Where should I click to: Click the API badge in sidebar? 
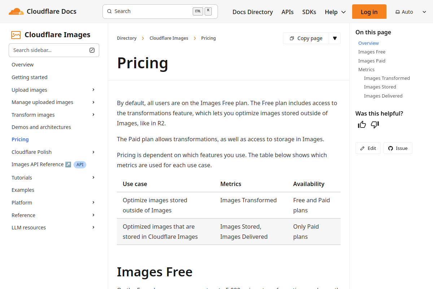coord(80,165)
